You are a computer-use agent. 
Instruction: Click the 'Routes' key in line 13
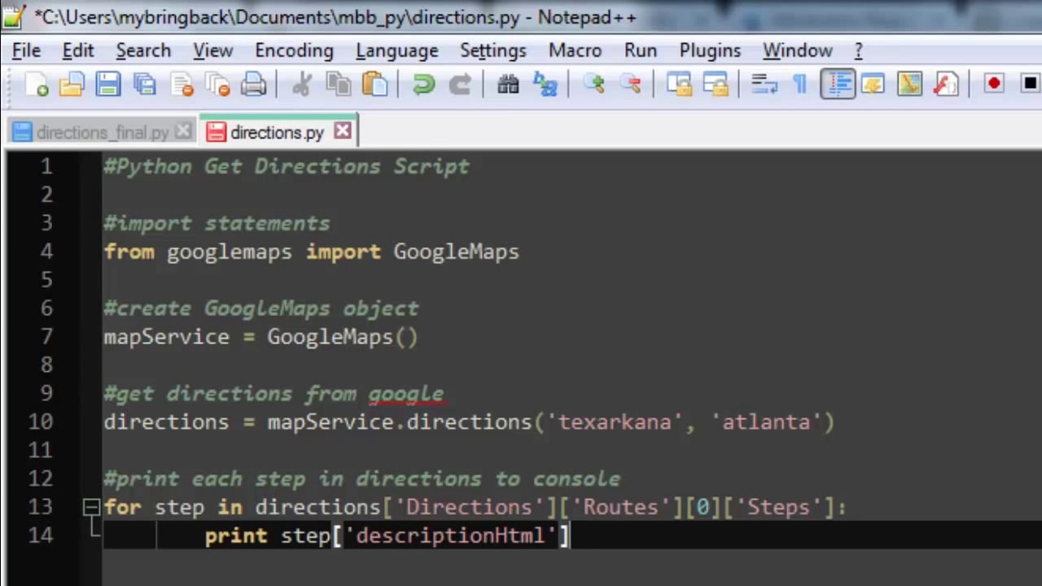tap(621, 507)
